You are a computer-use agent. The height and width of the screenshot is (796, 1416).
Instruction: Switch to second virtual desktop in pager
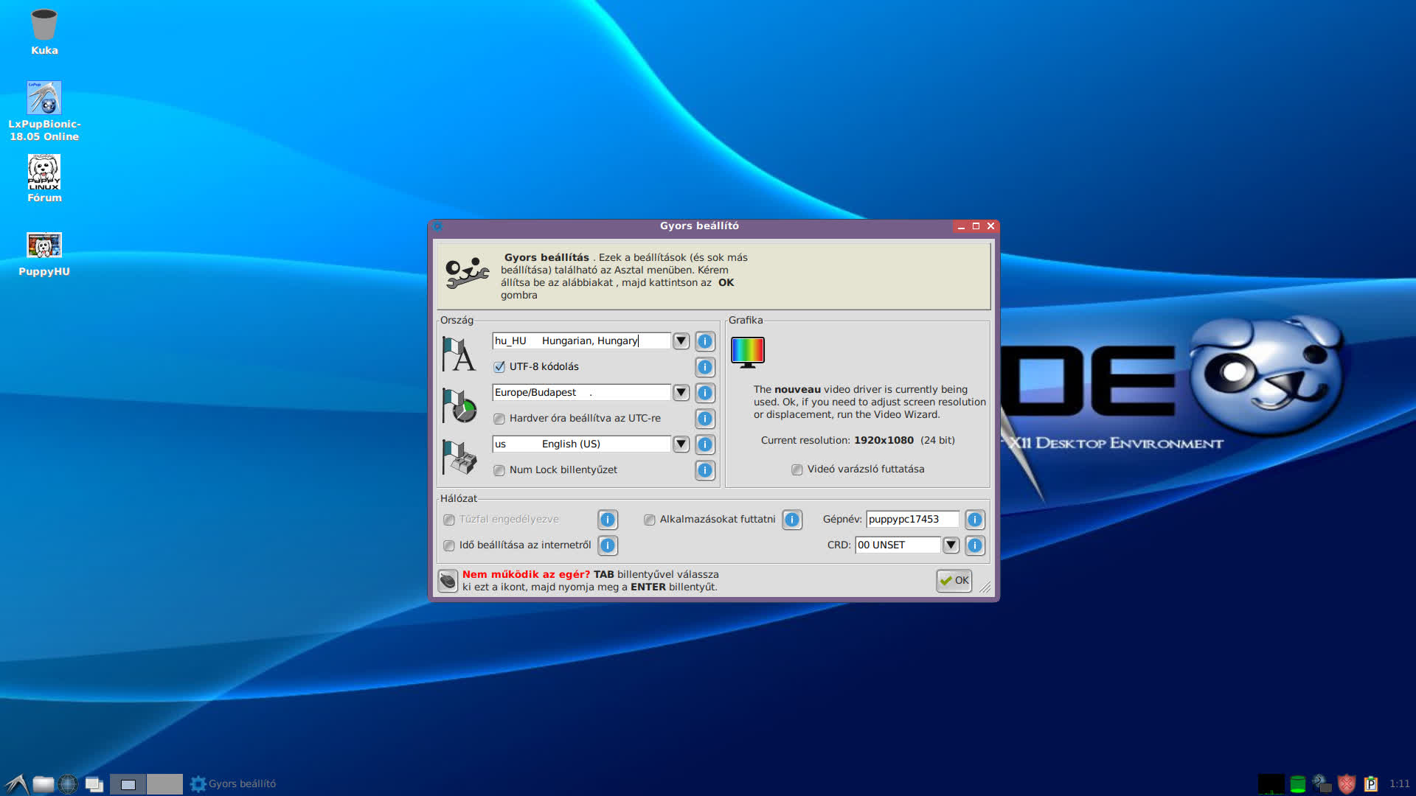[164, 784]
